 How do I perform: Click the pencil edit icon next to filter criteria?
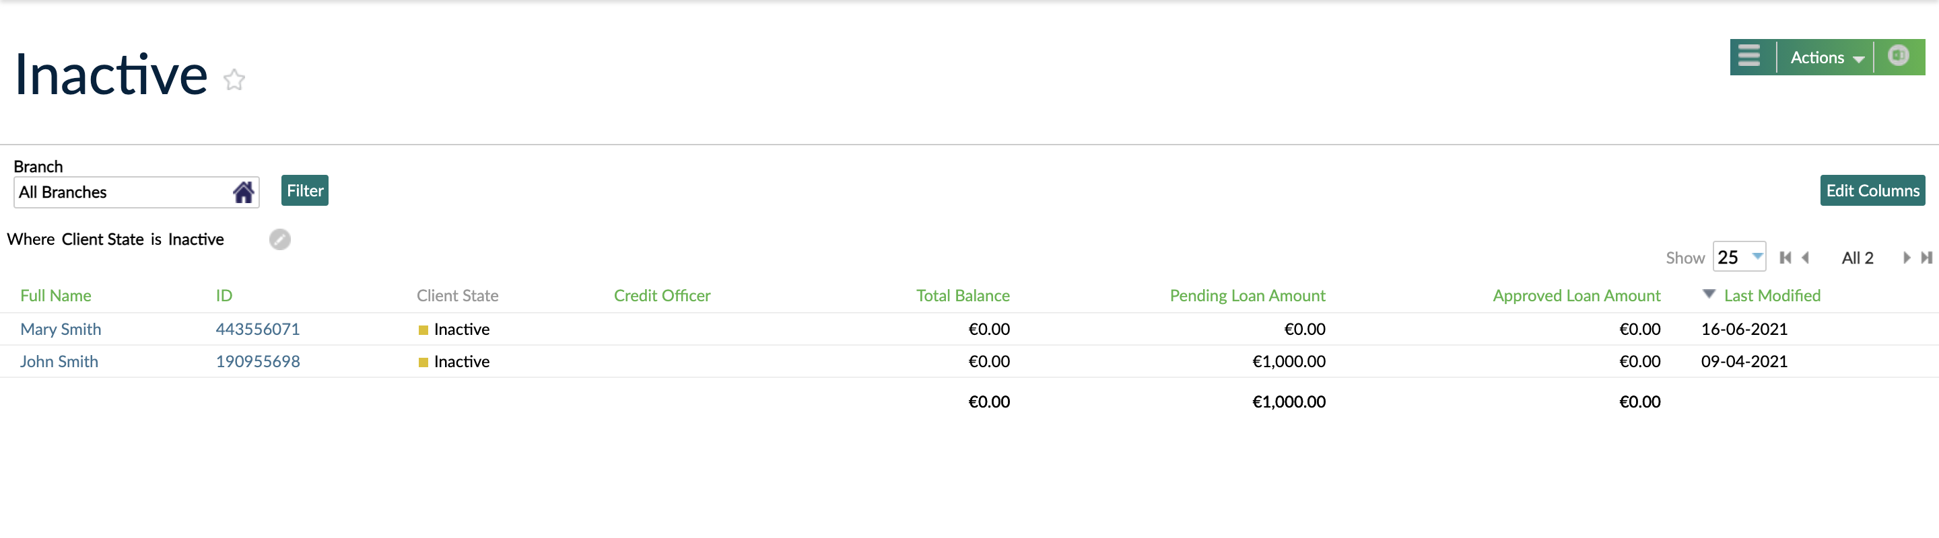pyautogui.click(x=279, y=239)
